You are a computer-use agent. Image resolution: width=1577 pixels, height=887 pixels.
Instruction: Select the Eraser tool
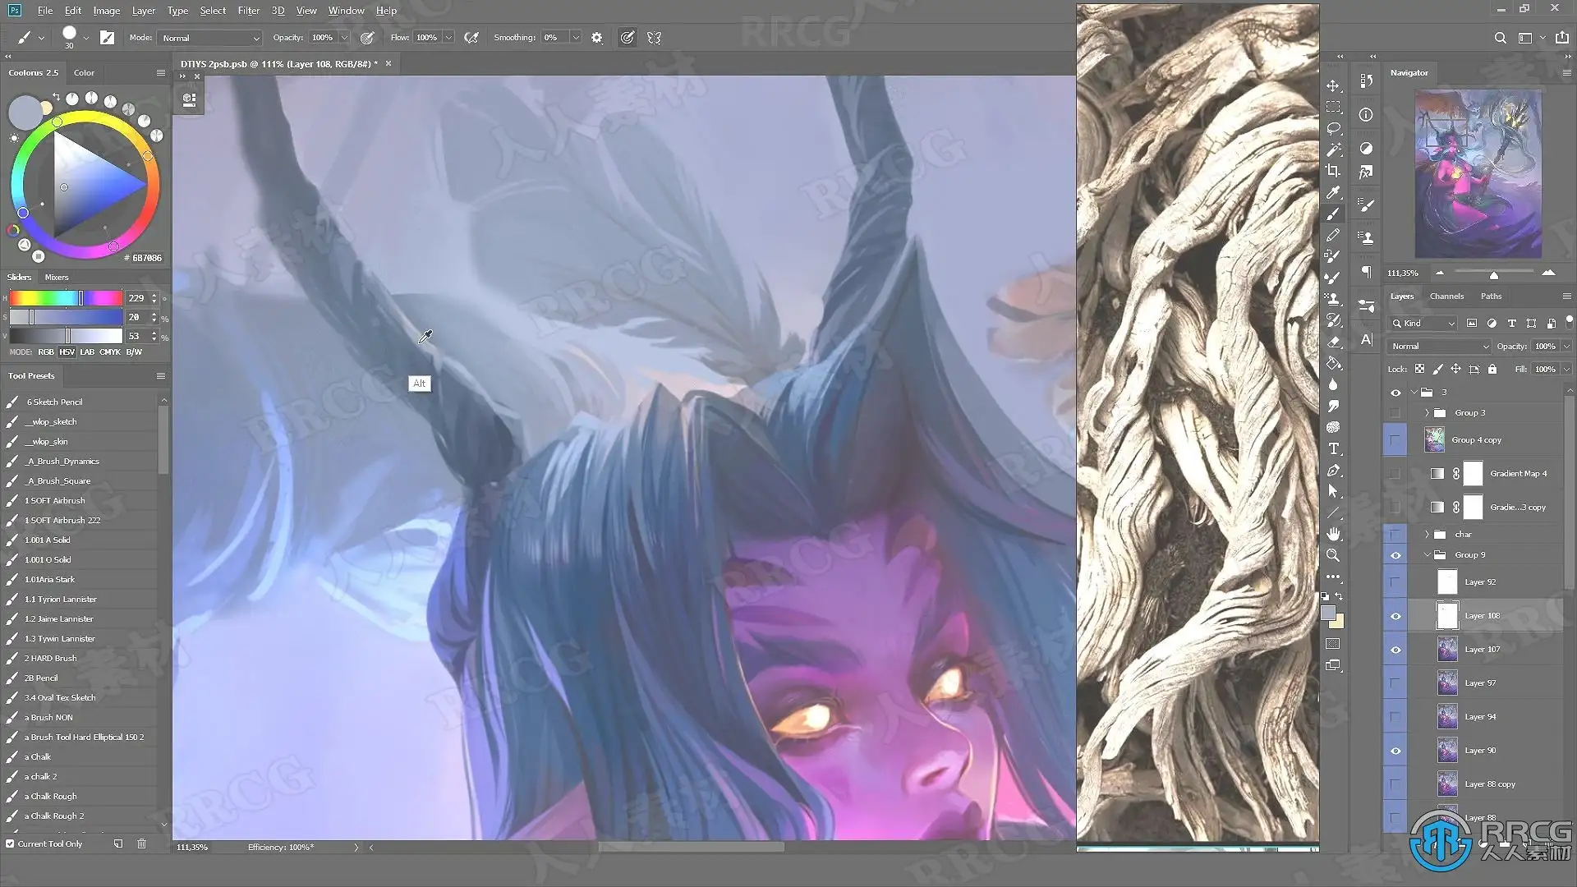click(1333, 342)
